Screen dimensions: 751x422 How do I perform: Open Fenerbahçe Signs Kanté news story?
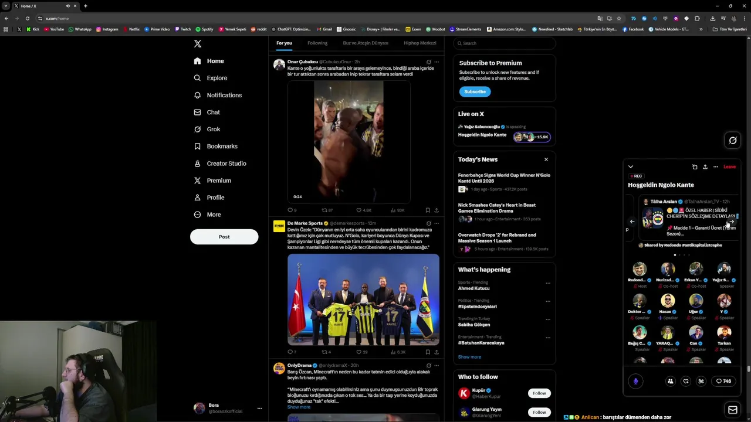504,182
